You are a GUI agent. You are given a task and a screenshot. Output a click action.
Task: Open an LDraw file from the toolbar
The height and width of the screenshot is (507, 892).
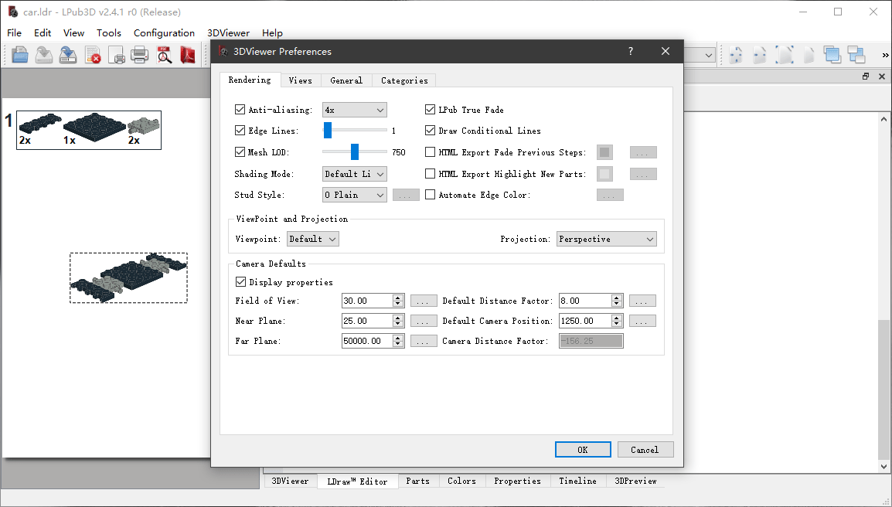coord(20,55)
